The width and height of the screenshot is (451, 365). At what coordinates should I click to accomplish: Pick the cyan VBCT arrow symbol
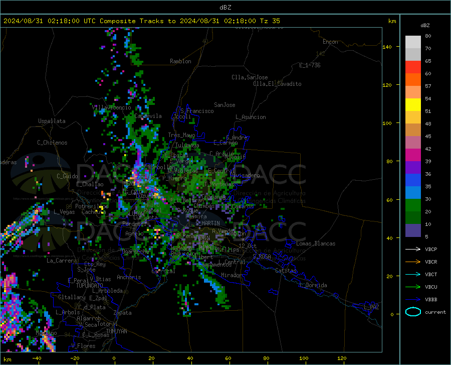point(413,274)
